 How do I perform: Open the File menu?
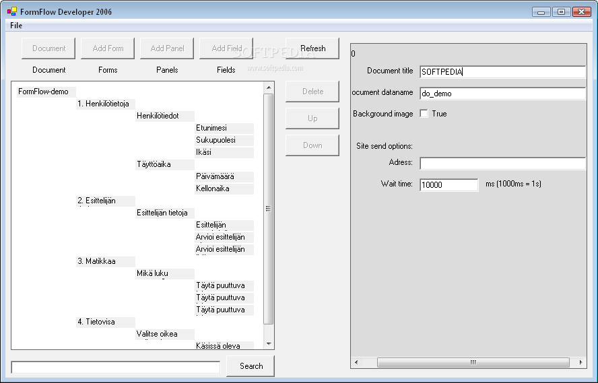tap(16, 26)
